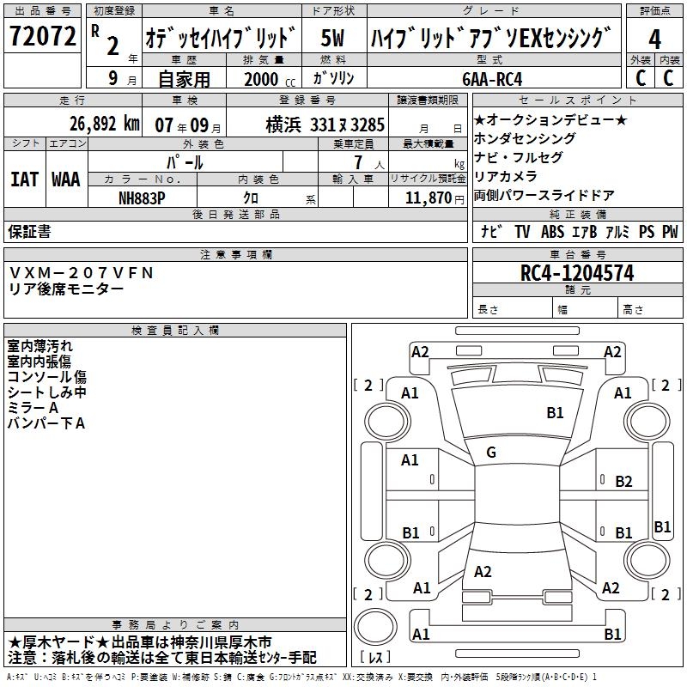Click the "セールスポイント" section header

577,100
